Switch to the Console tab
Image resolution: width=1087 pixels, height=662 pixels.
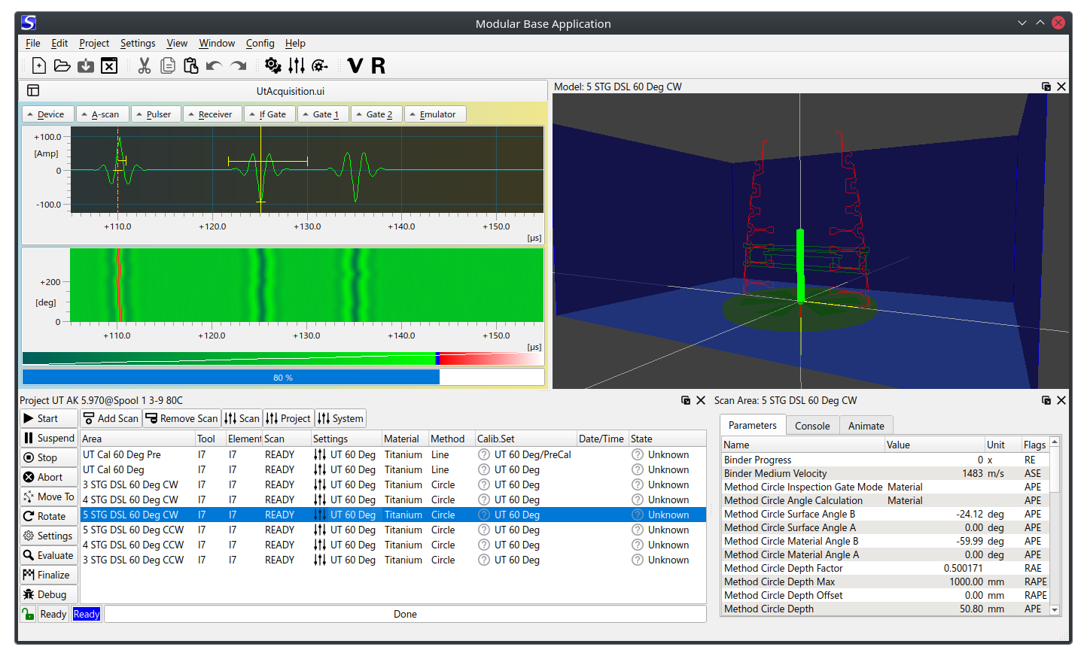(x=812, y=426)
